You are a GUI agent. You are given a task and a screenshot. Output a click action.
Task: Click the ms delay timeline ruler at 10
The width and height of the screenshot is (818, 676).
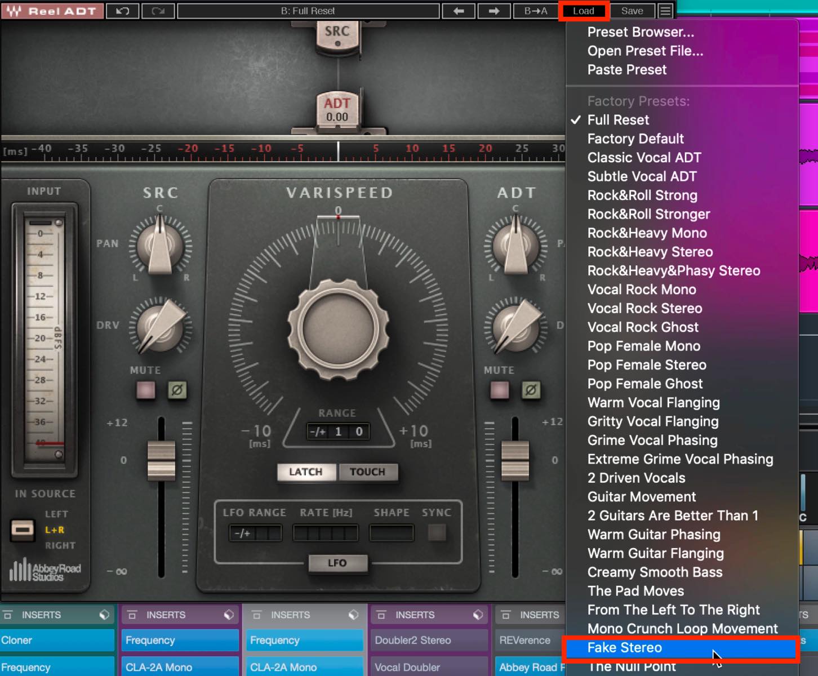[412, 149]
